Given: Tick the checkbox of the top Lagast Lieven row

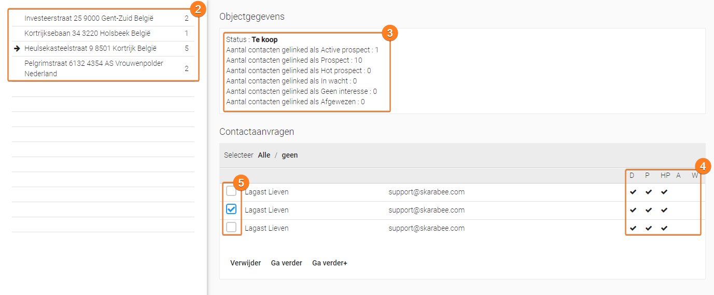Looking at the screenshot, I should 231,191.
